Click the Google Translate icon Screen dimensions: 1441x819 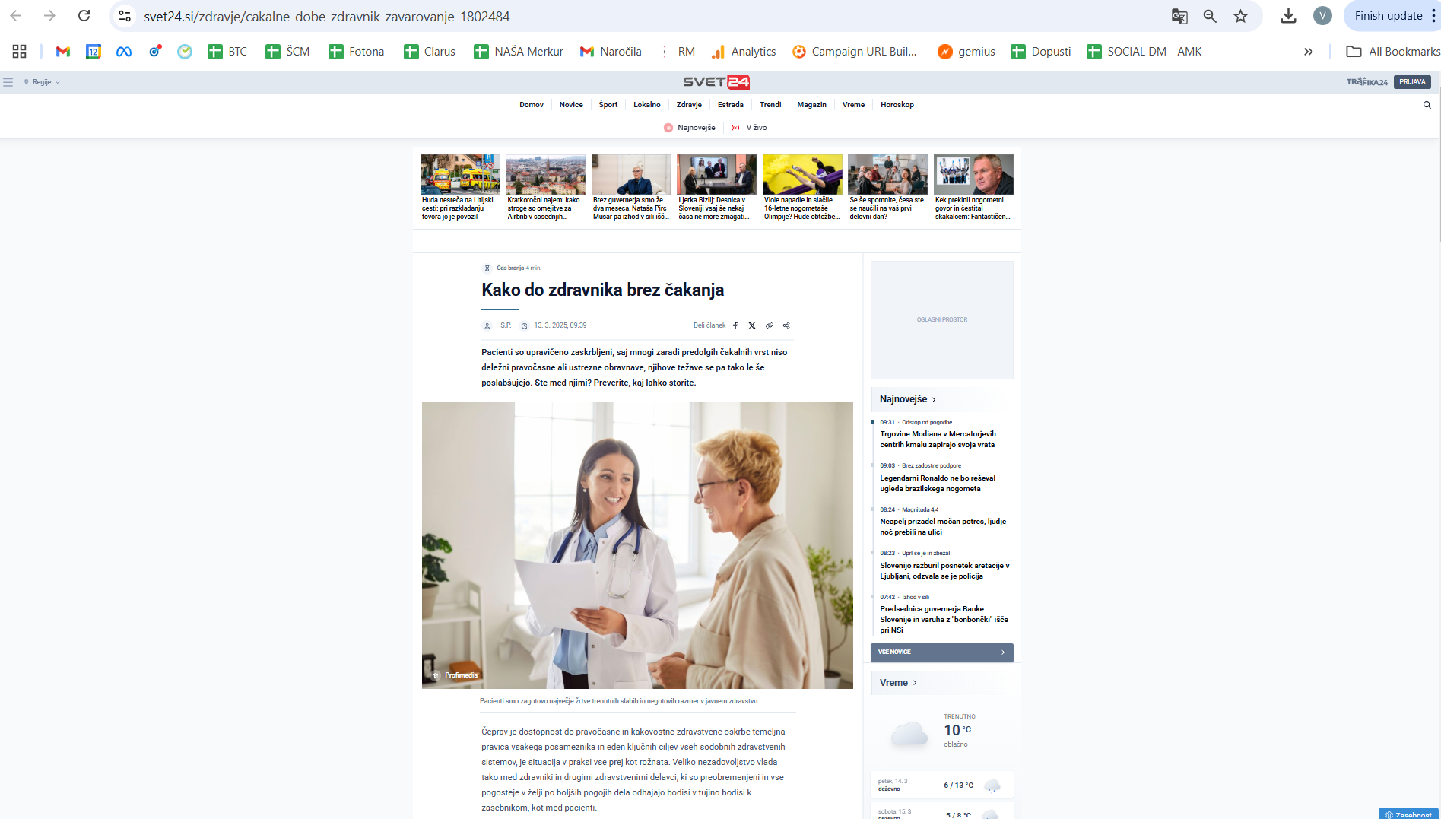pyautogui.click(x=1179, y=16)
